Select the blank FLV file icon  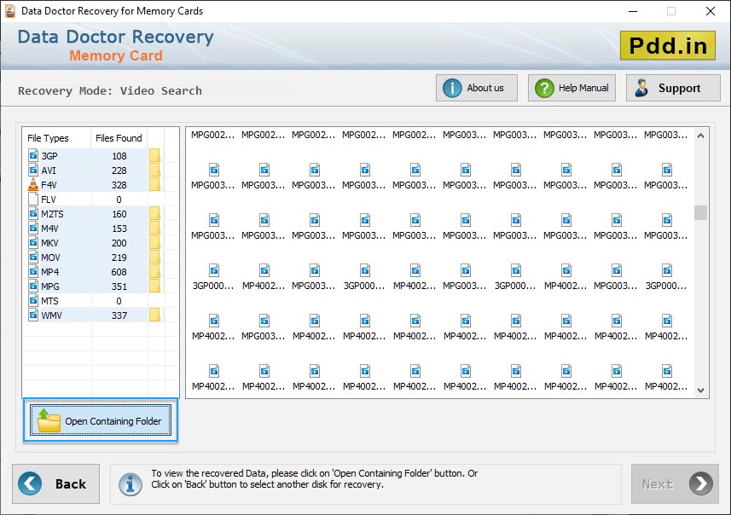pyautogui.click(x=33, y=199)
